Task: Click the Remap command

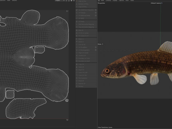Action: click(x=86, y=86)
